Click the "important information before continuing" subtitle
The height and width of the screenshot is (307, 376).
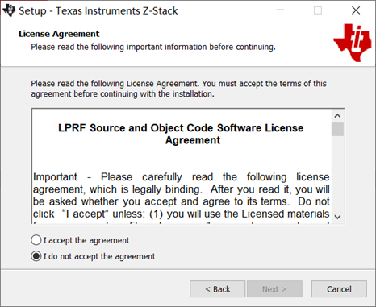201,47
